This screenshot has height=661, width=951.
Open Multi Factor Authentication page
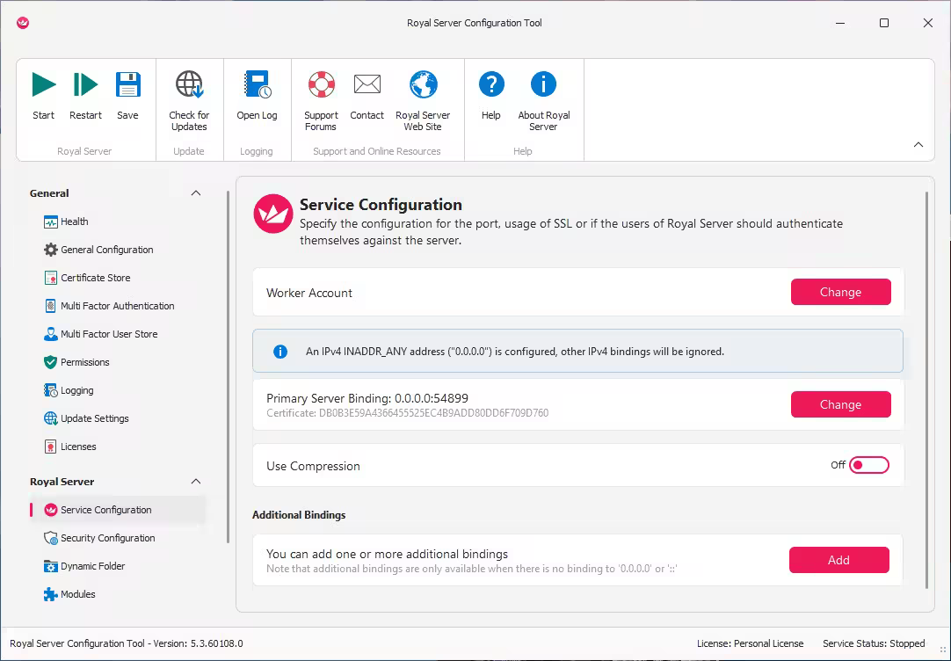[117, 306]
